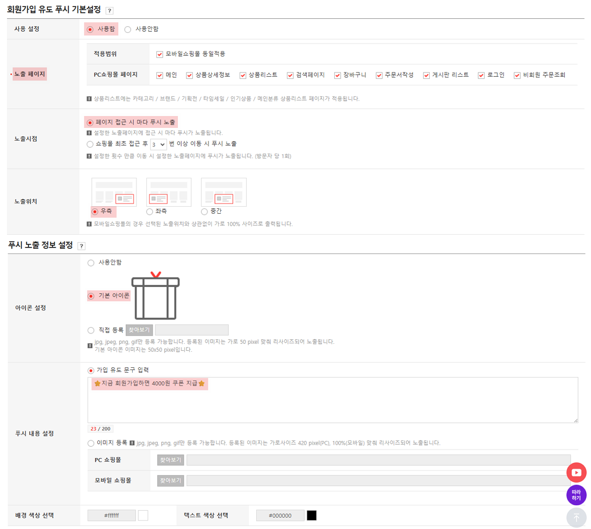Click 찾아보기 button for 모바일 쇼핑몰 image

coord(170,481)
